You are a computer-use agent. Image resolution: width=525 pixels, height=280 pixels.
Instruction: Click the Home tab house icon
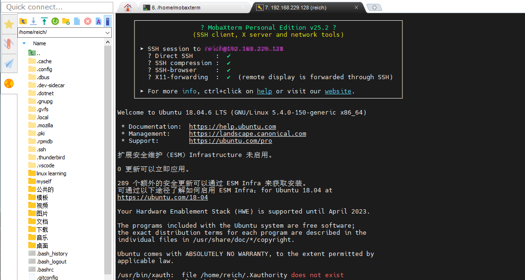tap(127, 8)
